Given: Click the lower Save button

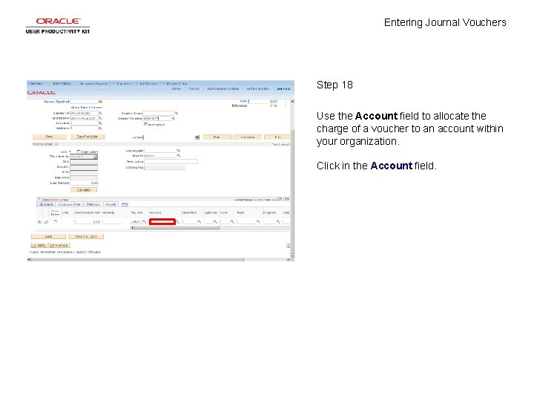Looking at the screenshot, I should 48,236.
